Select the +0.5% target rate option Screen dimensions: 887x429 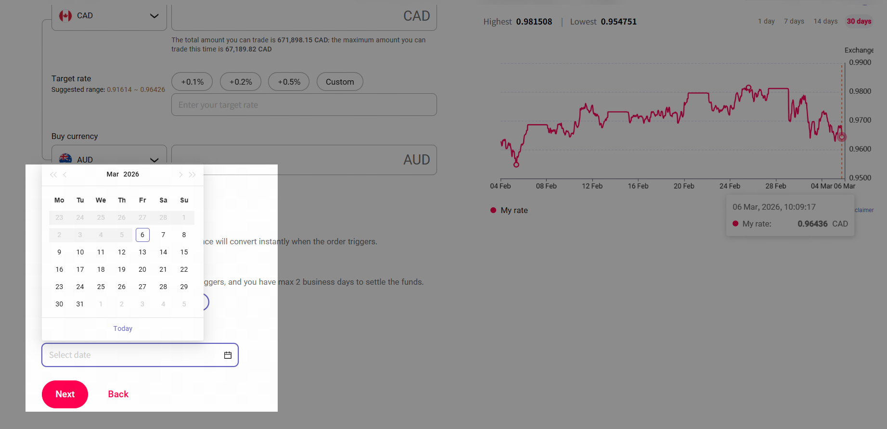289,82
